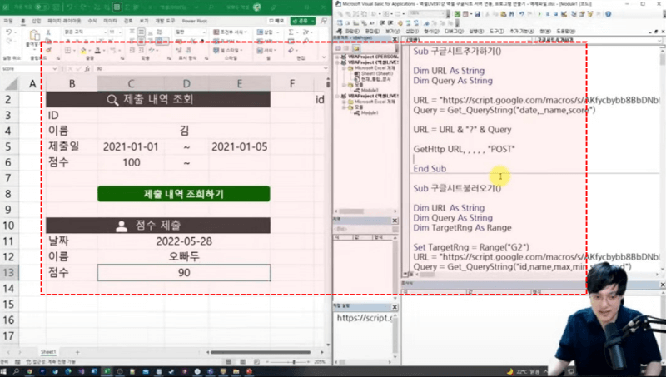Viewport: 666px width, 377px height.
Task: Click the 메모 comments button
Action: (x=276, y=21)
